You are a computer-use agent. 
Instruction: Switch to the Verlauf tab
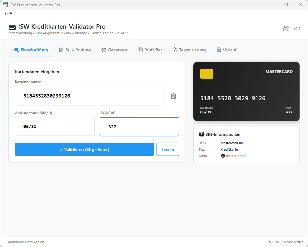click(x=226, y=50)
